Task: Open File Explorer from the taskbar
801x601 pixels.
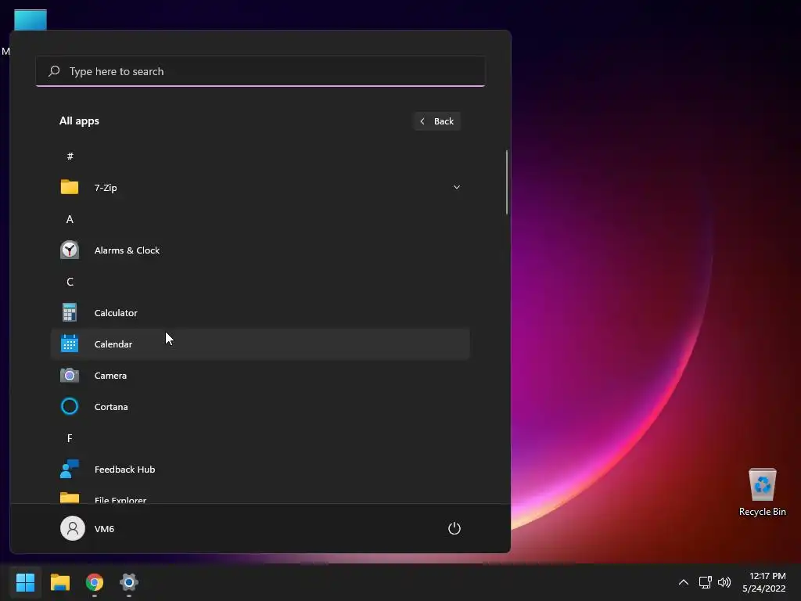Action: click(x=59, y=582)
